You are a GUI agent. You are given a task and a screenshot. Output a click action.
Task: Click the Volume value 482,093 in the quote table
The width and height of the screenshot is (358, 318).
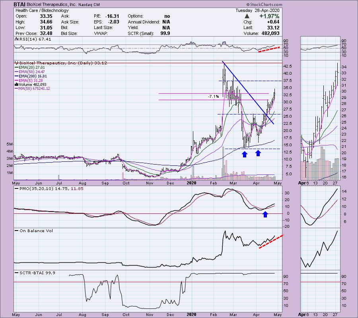(270, 33)
